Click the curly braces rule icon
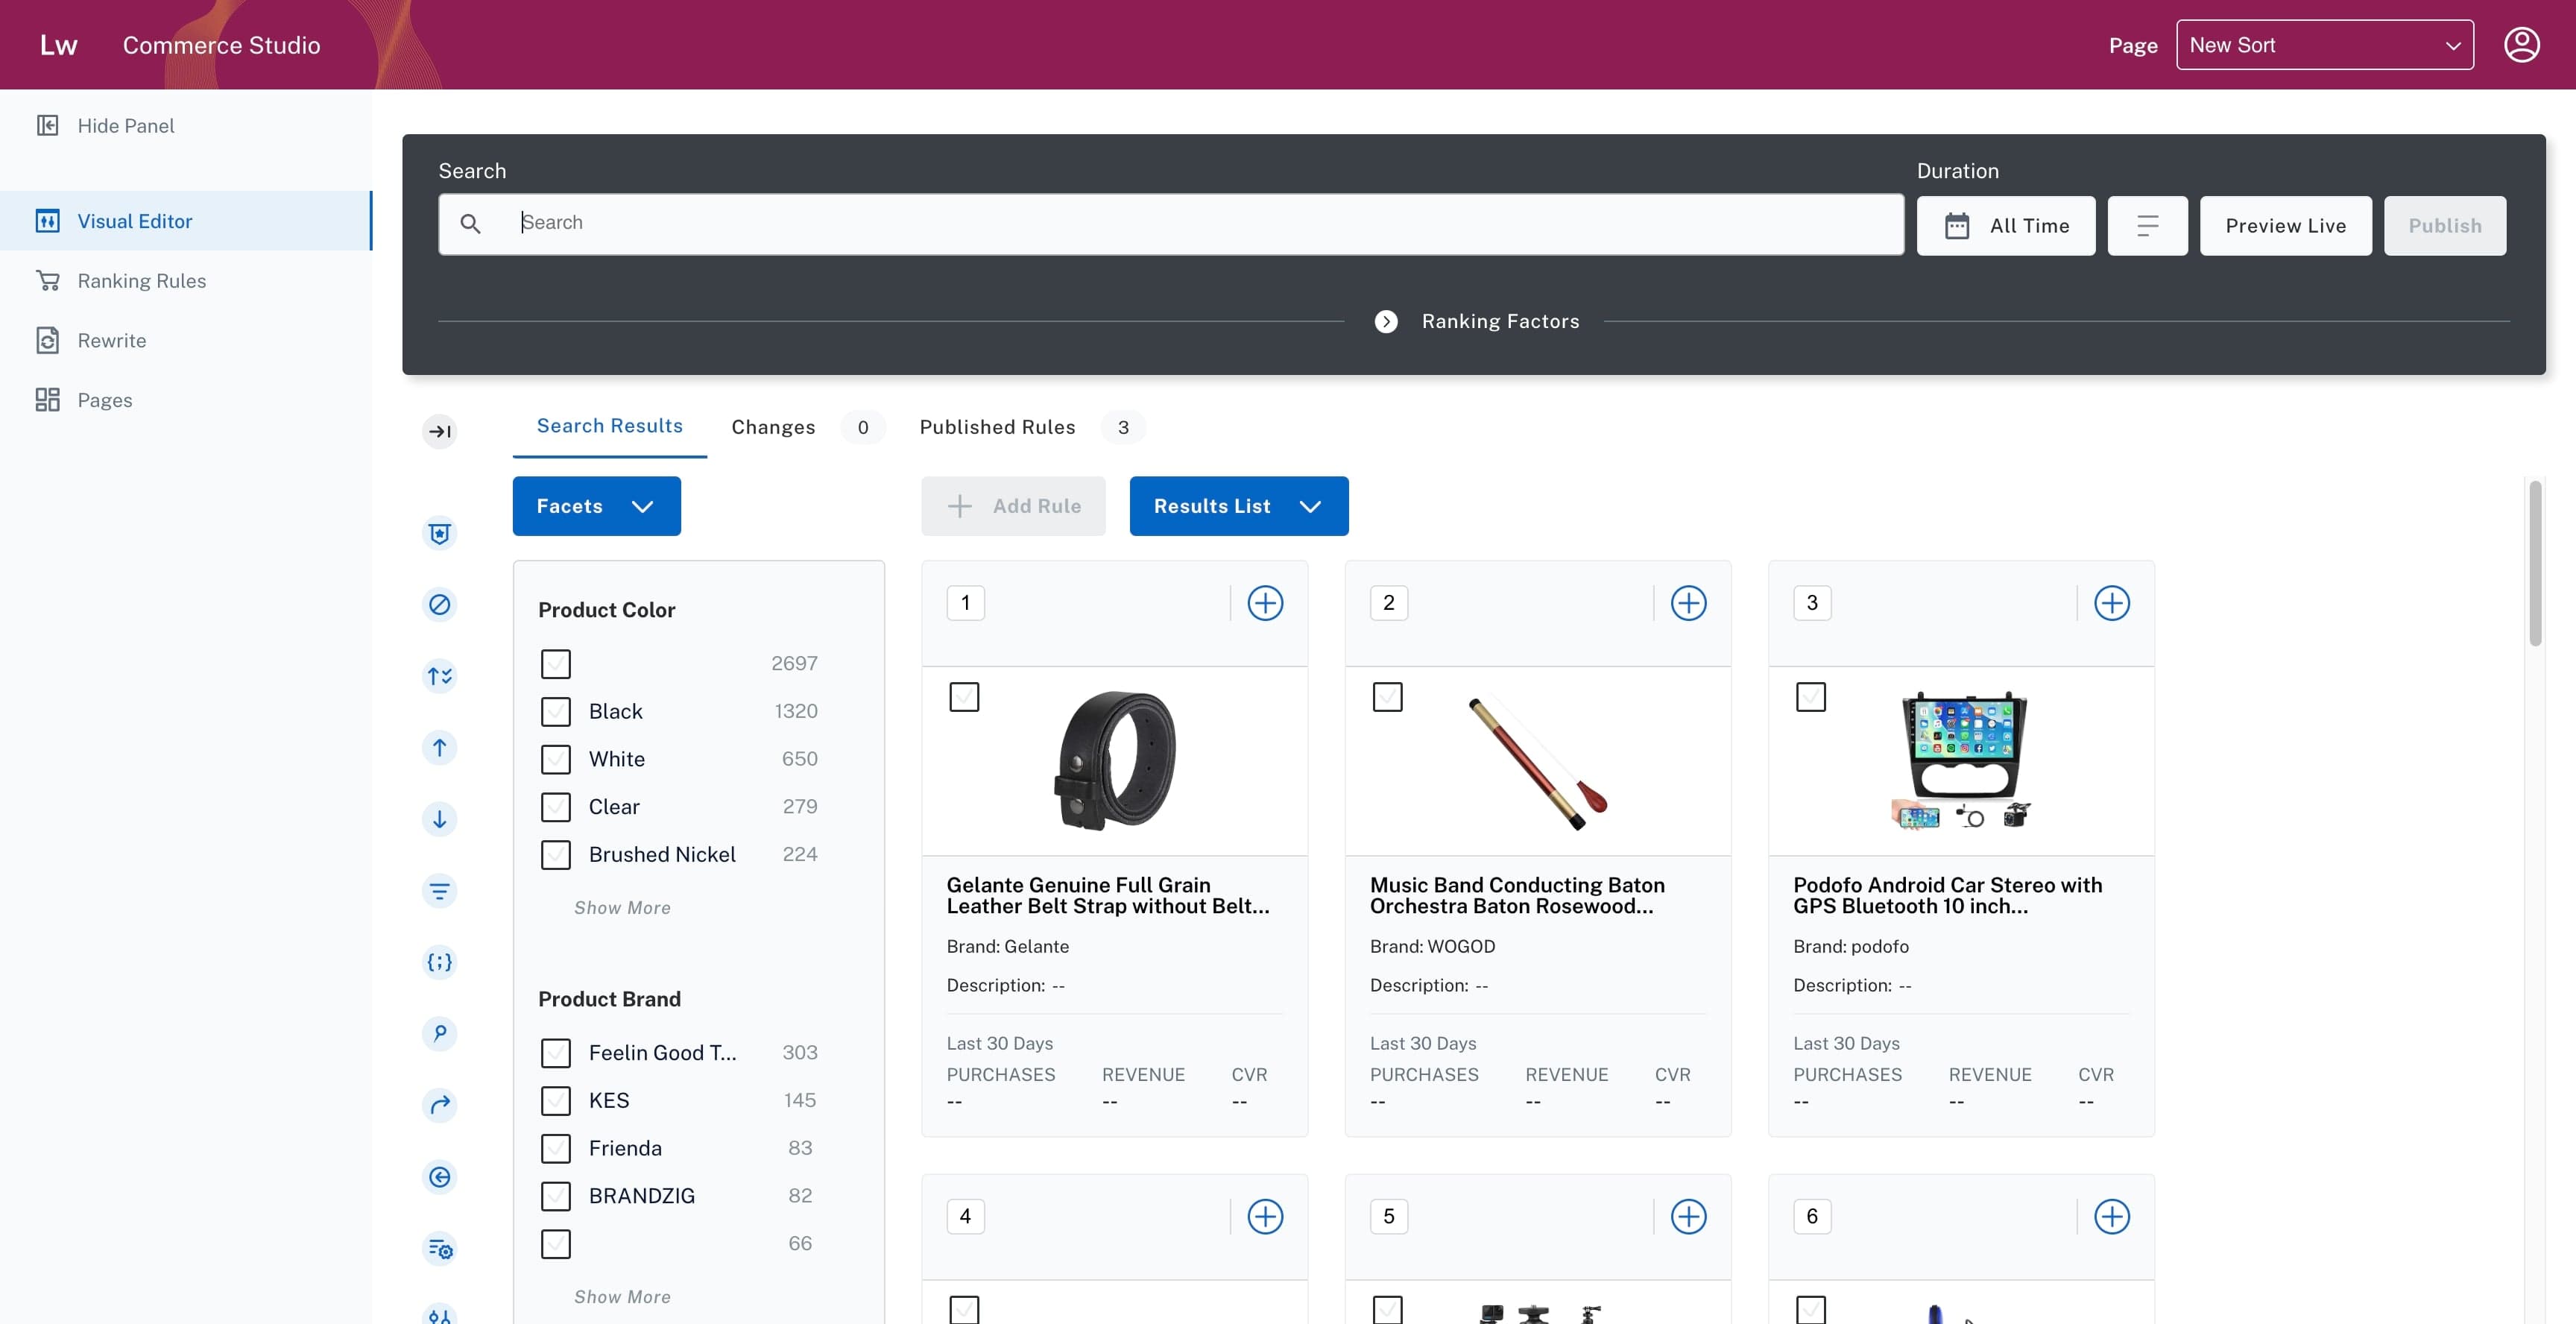 pyautogui.click(x=439, y=962)
